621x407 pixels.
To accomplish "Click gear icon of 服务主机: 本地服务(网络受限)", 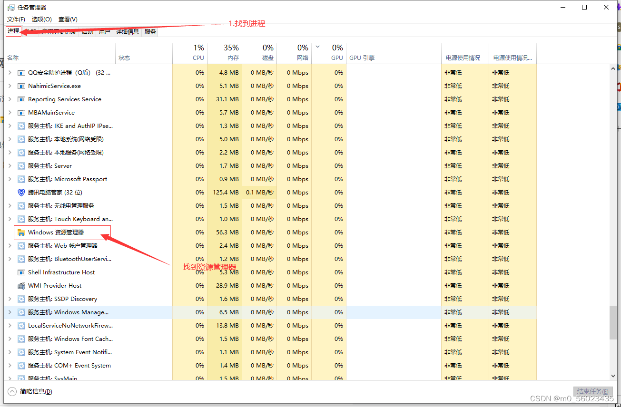I will [x=21, y=153].
